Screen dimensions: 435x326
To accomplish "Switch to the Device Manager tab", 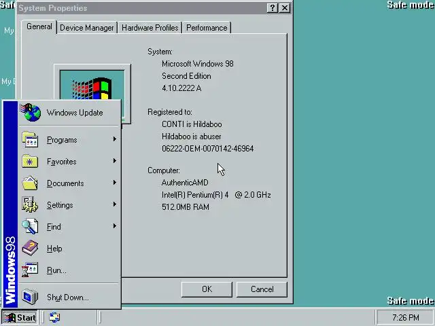I will click(x=87, y=28).
